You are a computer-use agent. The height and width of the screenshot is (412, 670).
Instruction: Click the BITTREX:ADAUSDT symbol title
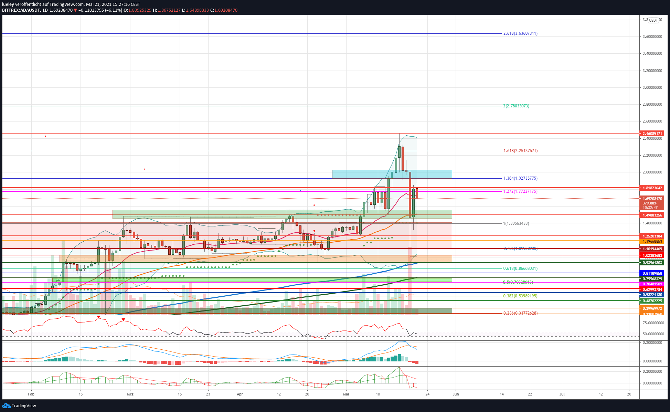pyautogui.click(x=20, y=10)
